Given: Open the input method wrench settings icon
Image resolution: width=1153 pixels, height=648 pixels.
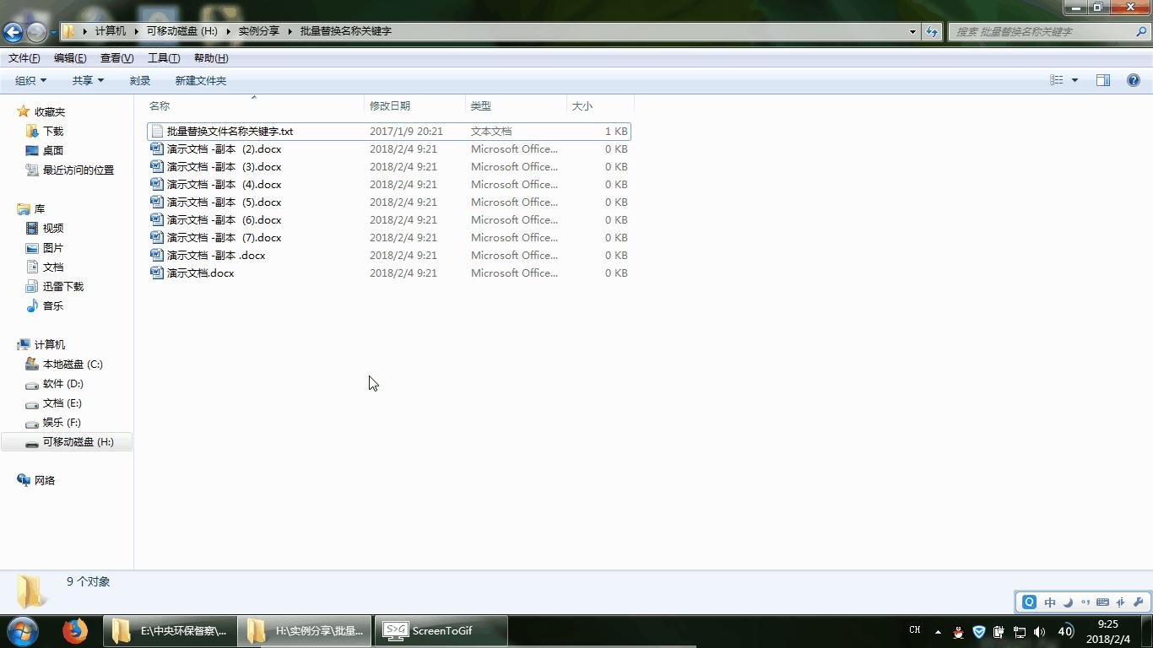Looking at the screenshot, I should click(x=1138, y=602).
